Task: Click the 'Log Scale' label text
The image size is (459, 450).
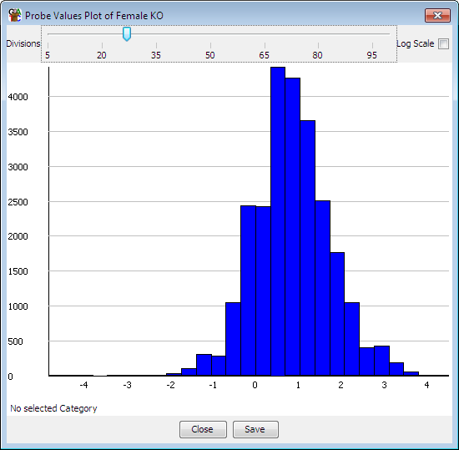Action: pos(415,43)
